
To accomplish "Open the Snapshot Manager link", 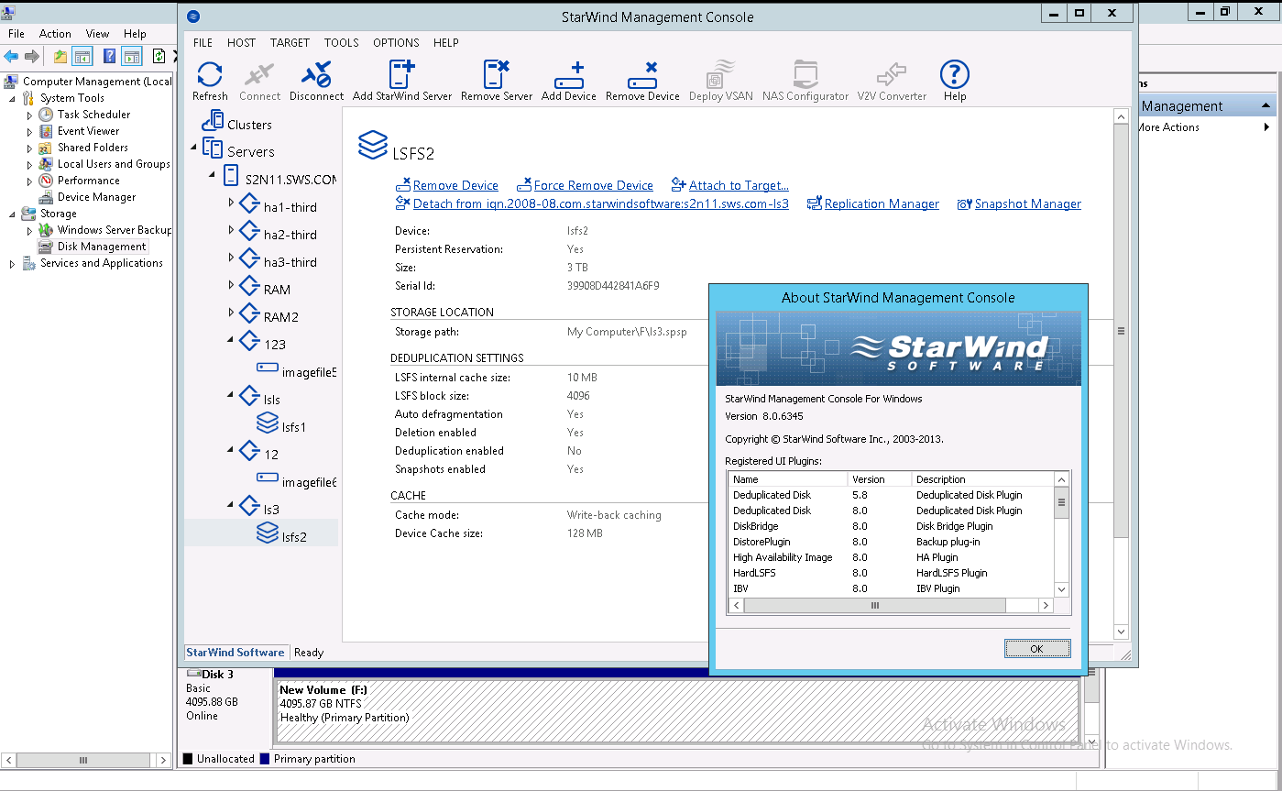I will tap(1027, 204).
